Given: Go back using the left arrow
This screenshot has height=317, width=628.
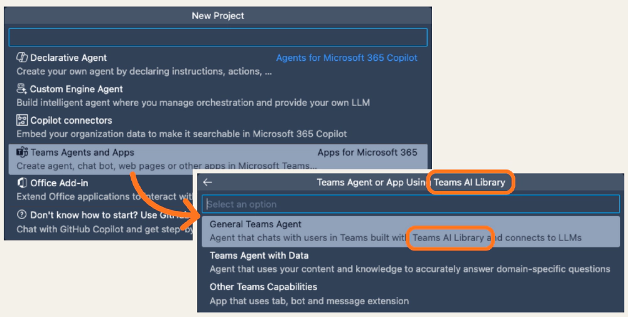Looking at the screenshot, I should coord(208,183).
